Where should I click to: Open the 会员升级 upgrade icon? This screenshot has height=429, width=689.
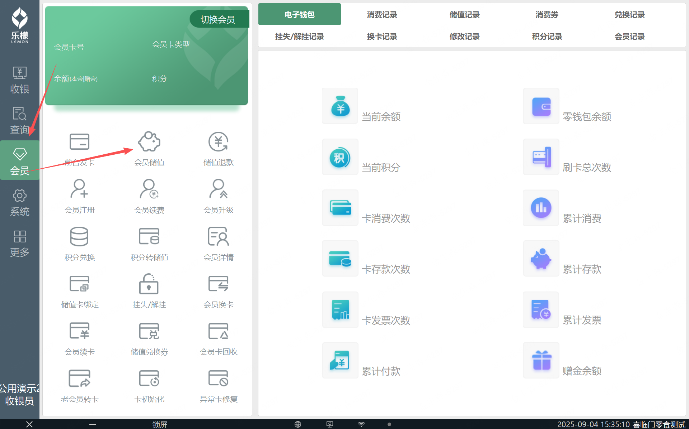click(218, 189)
